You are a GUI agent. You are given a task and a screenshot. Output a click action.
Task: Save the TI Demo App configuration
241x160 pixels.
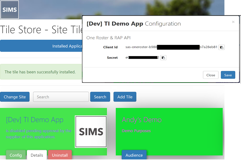pyautogui.click(x=228, y=75)
